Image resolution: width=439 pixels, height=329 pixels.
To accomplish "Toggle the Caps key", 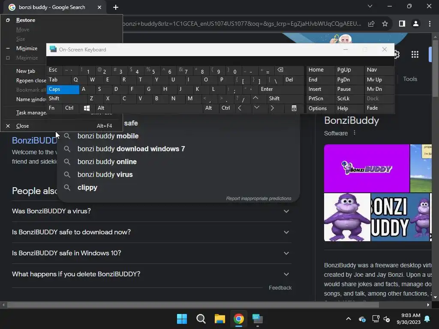I will click(63, 89).
